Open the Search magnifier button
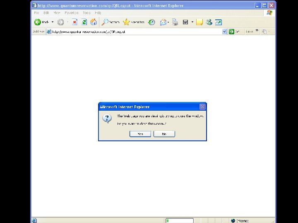 (x=110, y=22)
